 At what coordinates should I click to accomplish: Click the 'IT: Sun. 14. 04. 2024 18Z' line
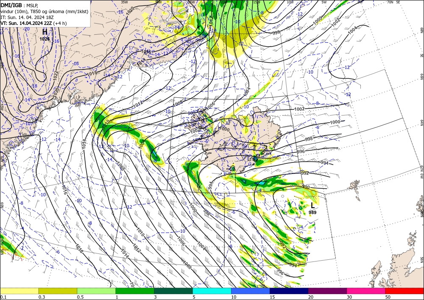coord(27,17)
